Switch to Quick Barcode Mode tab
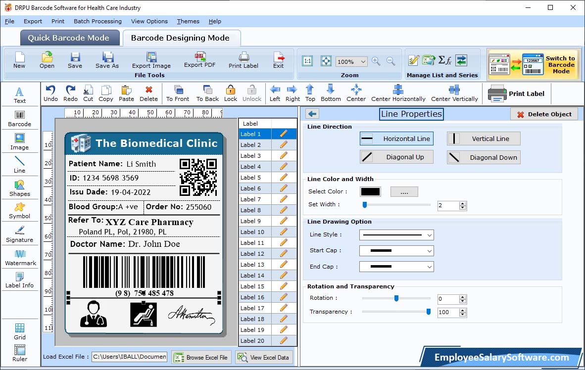Image resolution: width=585 pixels, height=370 pixels. (70, 38)
